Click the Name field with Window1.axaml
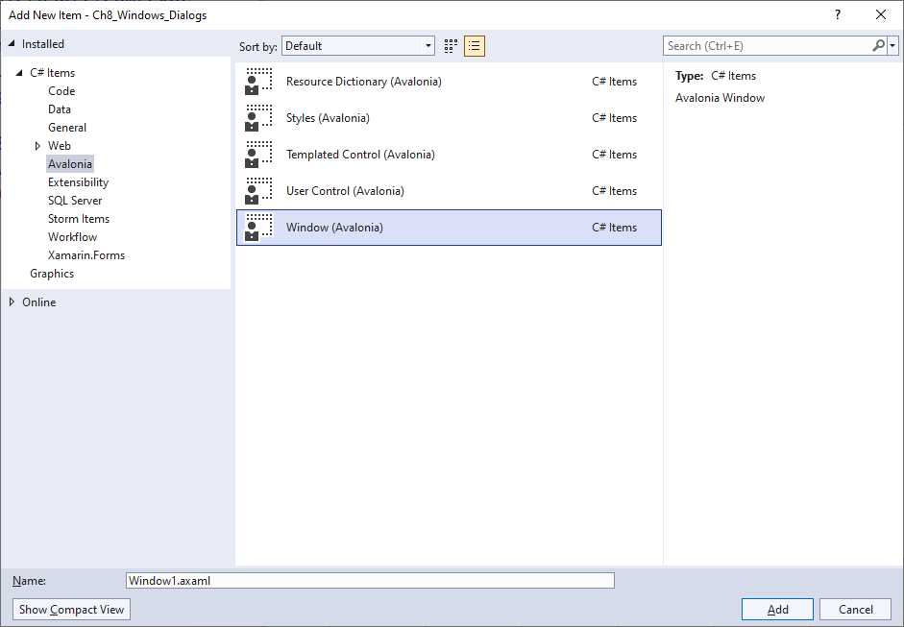The image size is (904, 627). click(x=370, y=580)
